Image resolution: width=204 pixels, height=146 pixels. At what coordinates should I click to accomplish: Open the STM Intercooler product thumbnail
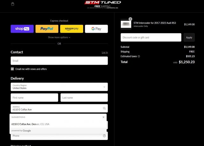[126, 24]
